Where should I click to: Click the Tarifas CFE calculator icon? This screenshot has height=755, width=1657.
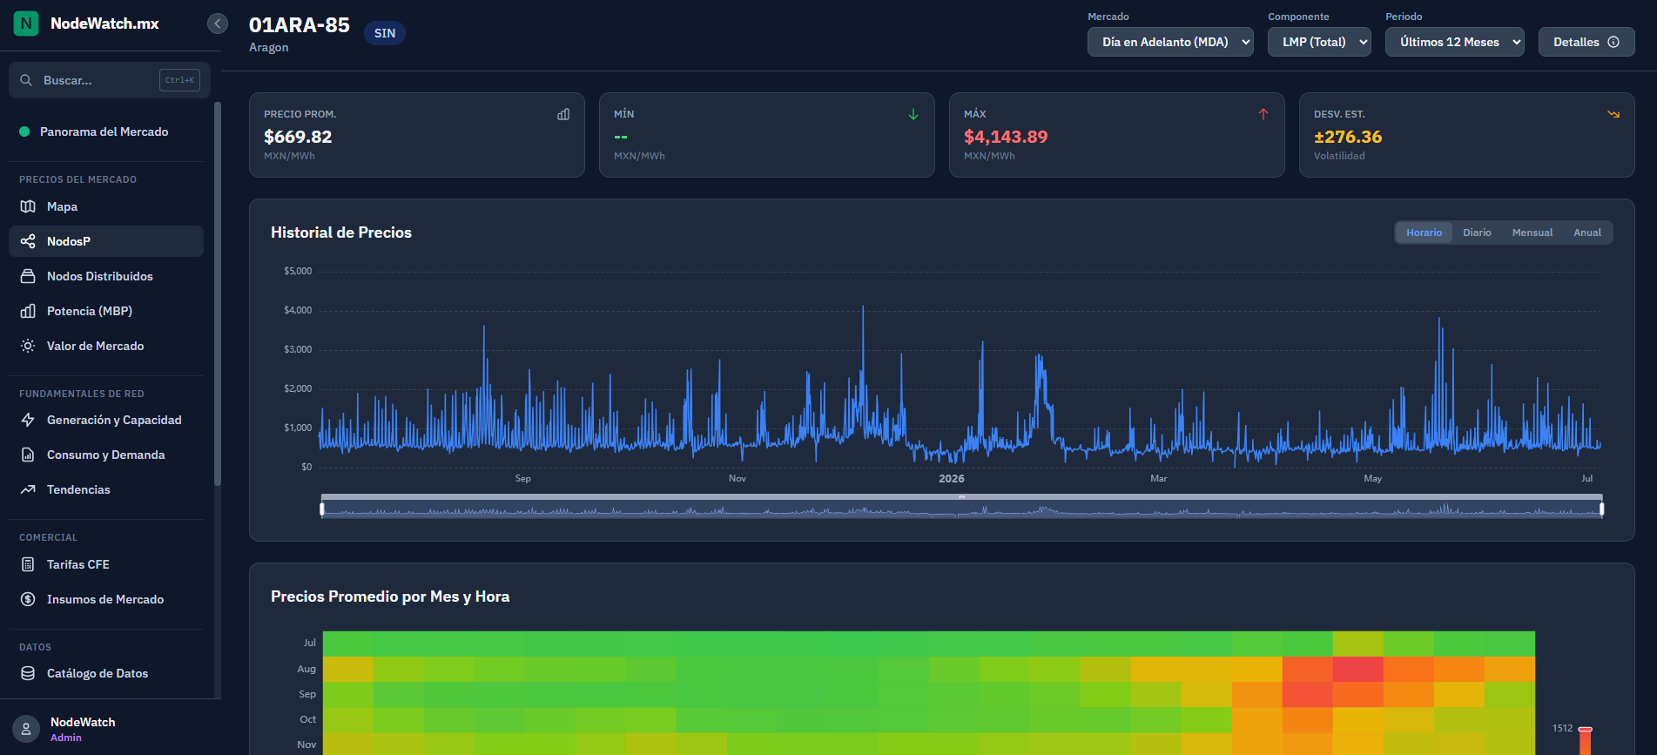[x=28, y=564]
